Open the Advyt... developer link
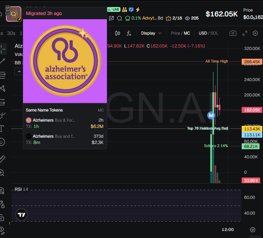263x238 pixels. coord(149,18)
